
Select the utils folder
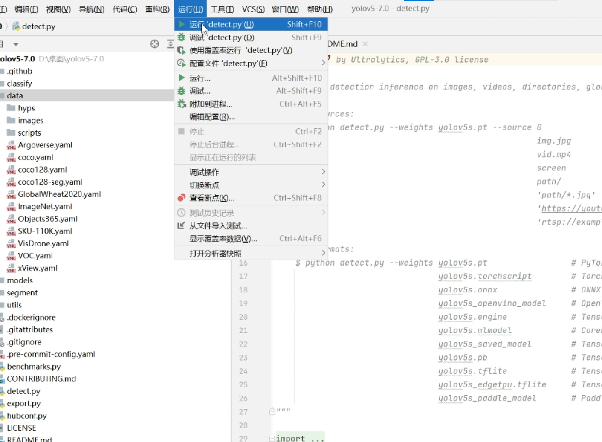point(14,305)
